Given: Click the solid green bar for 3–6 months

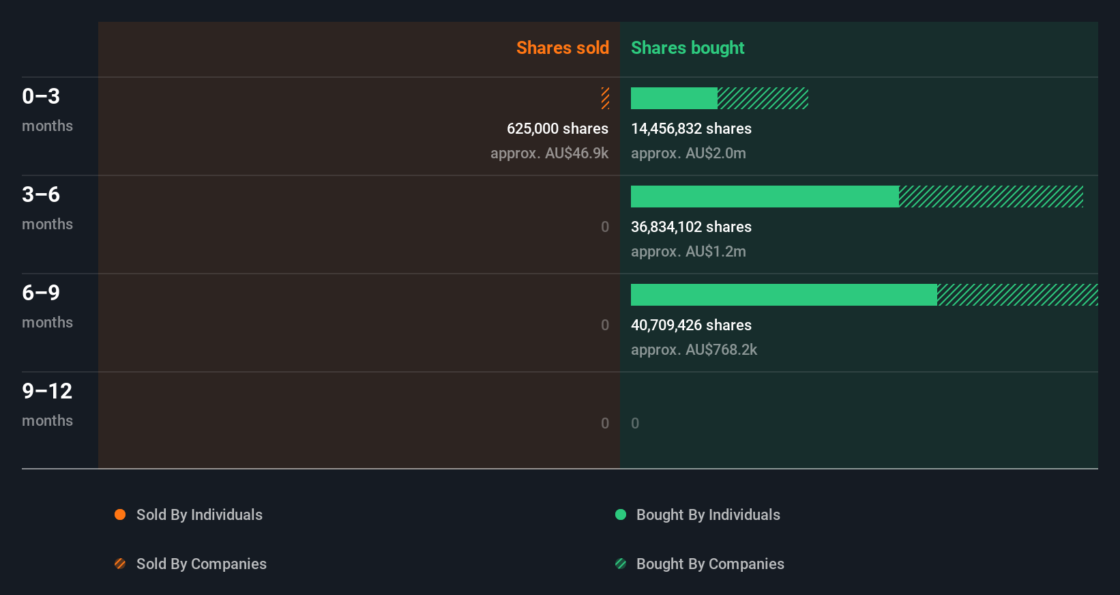Looking at the screenshot, I should pos(765,197).
